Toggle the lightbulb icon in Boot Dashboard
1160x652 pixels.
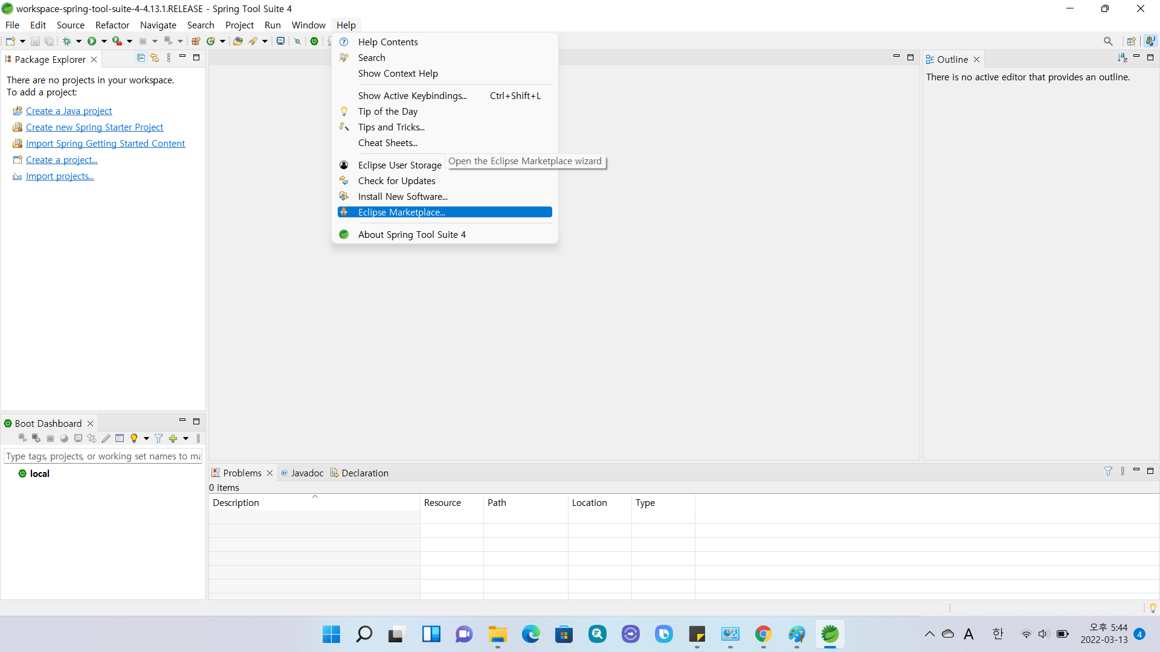134,438
